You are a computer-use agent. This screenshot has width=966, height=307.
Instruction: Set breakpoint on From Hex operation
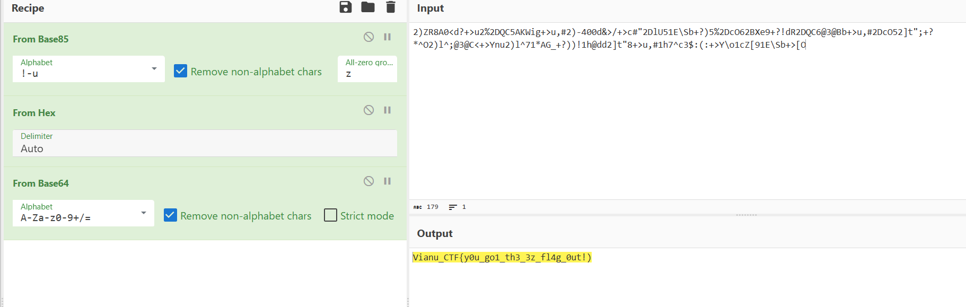click(x=388, y=110)
